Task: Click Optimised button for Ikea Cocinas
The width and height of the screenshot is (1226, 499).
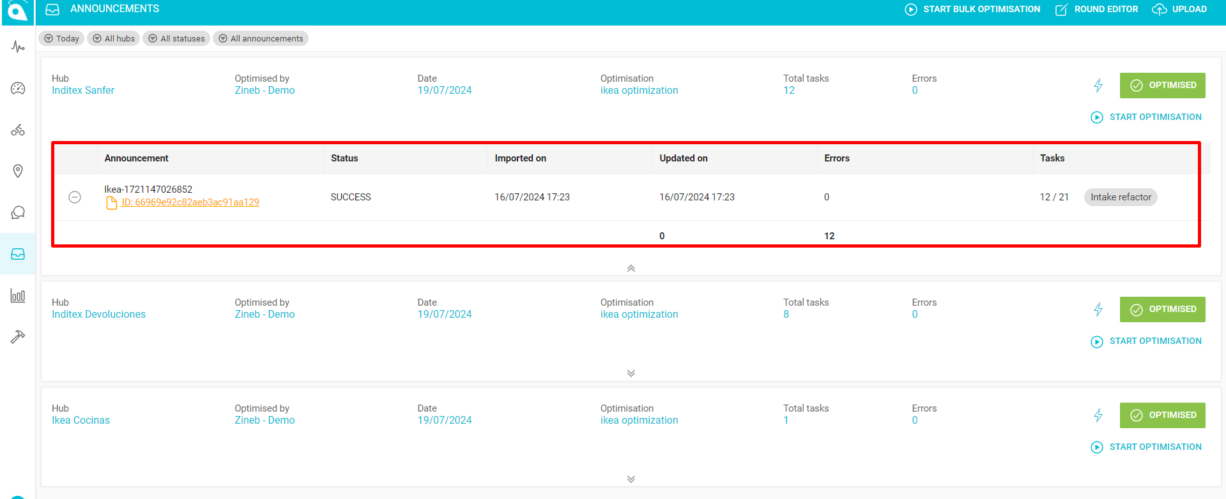Action: tap(1162, 415)
